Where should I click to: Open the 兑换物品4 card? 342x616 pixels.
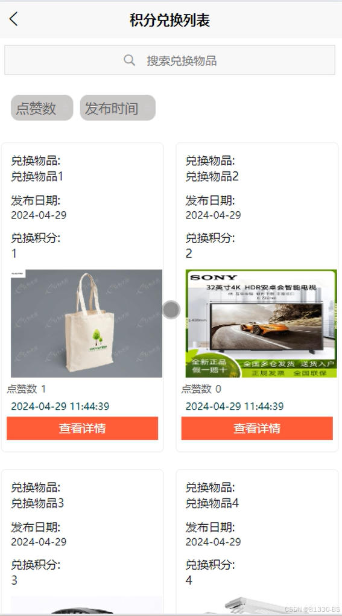(x=257, y=542)
